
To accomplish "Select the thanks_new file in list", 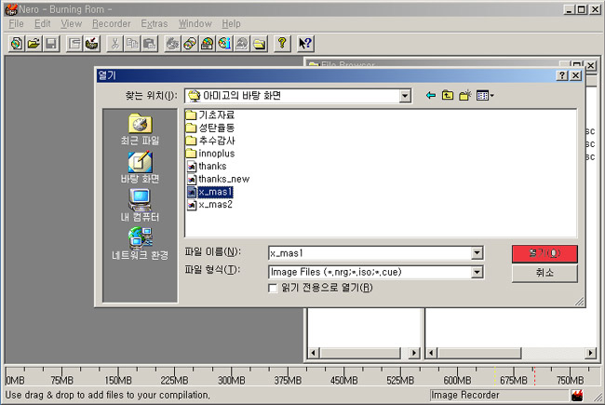I will coord(222,179).
